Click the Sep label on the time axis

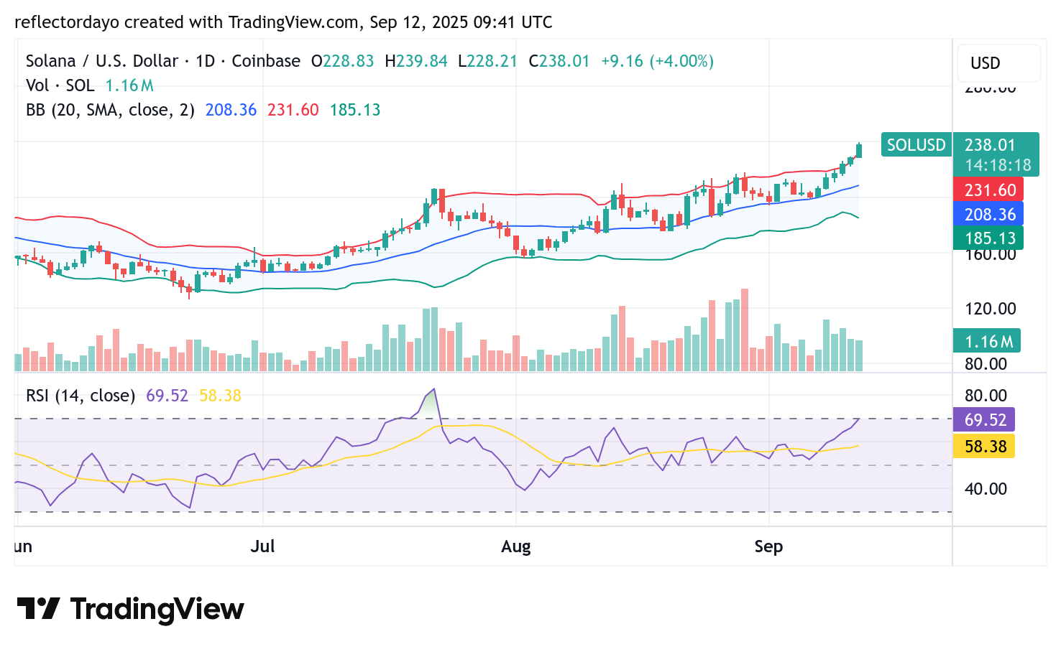pyautogui.click(x=768, y=546)
